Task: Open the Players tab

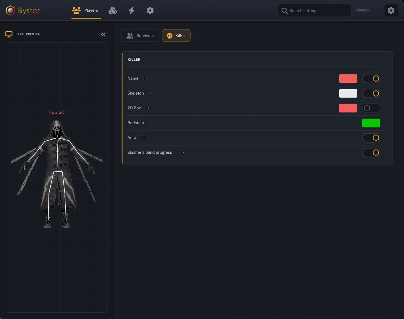Action: point(86,10)
